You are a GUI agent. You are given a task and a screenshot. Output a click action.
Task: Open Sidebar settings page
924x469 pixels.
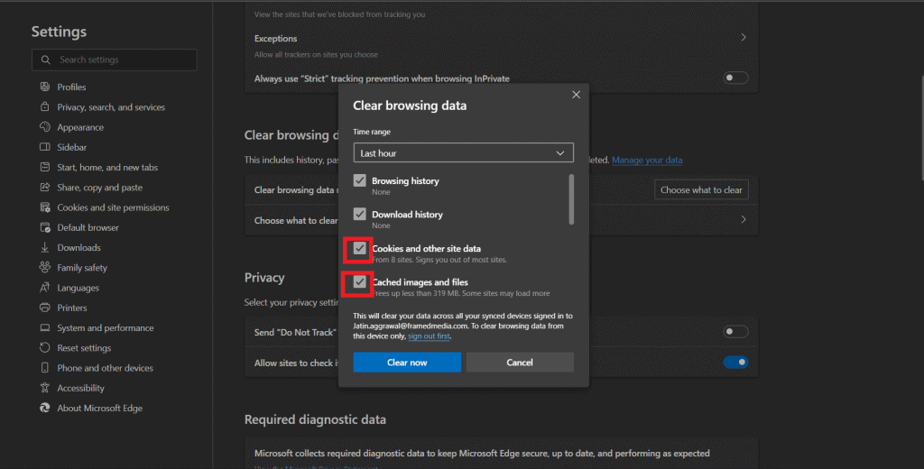click(72, 147)
